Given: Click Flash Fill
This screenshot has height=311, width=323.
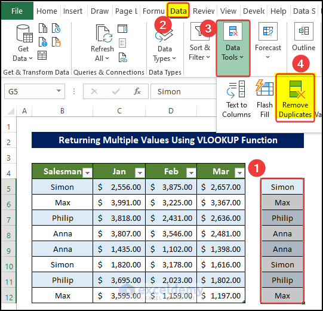Looking at the screenshot, I should tap(264, 99).
